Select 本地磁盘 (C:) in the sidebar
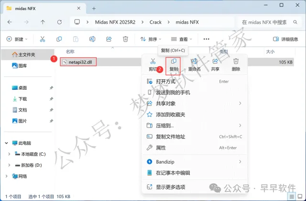Image resolution: width=306 pixels, height=201 pixels. point(30,154)
